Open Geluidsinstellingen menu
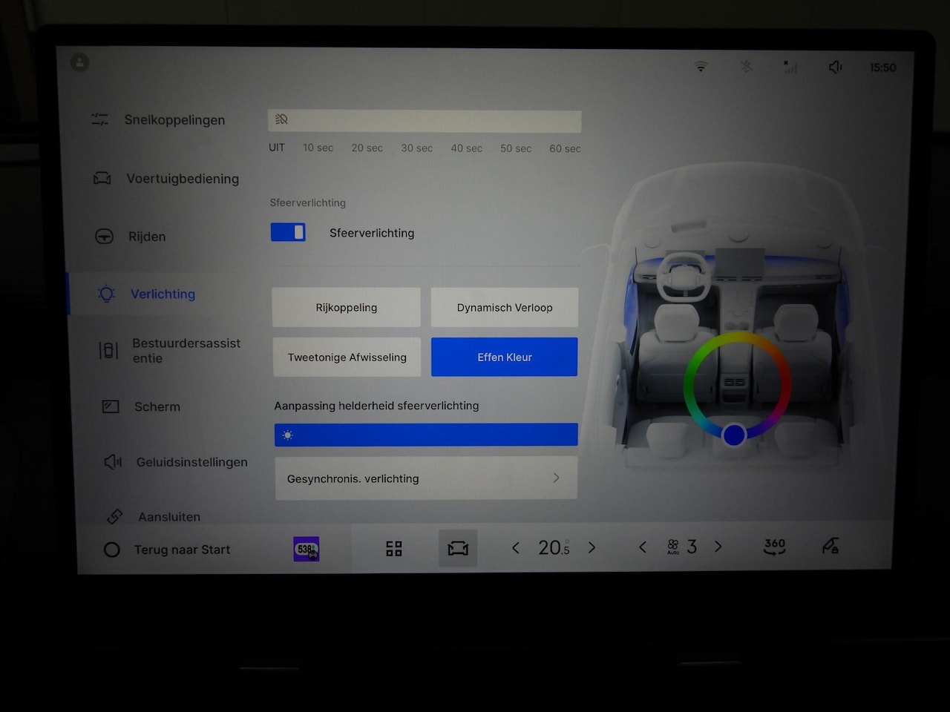Image resolution: width=950 pixels, height=712 pixels. click(x=176, y=462)
